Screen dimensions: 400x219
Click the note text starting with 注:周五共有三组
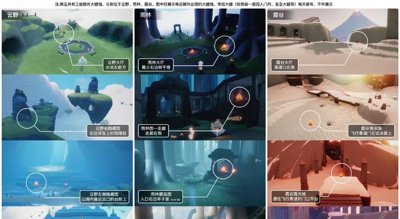coord(194,4)
